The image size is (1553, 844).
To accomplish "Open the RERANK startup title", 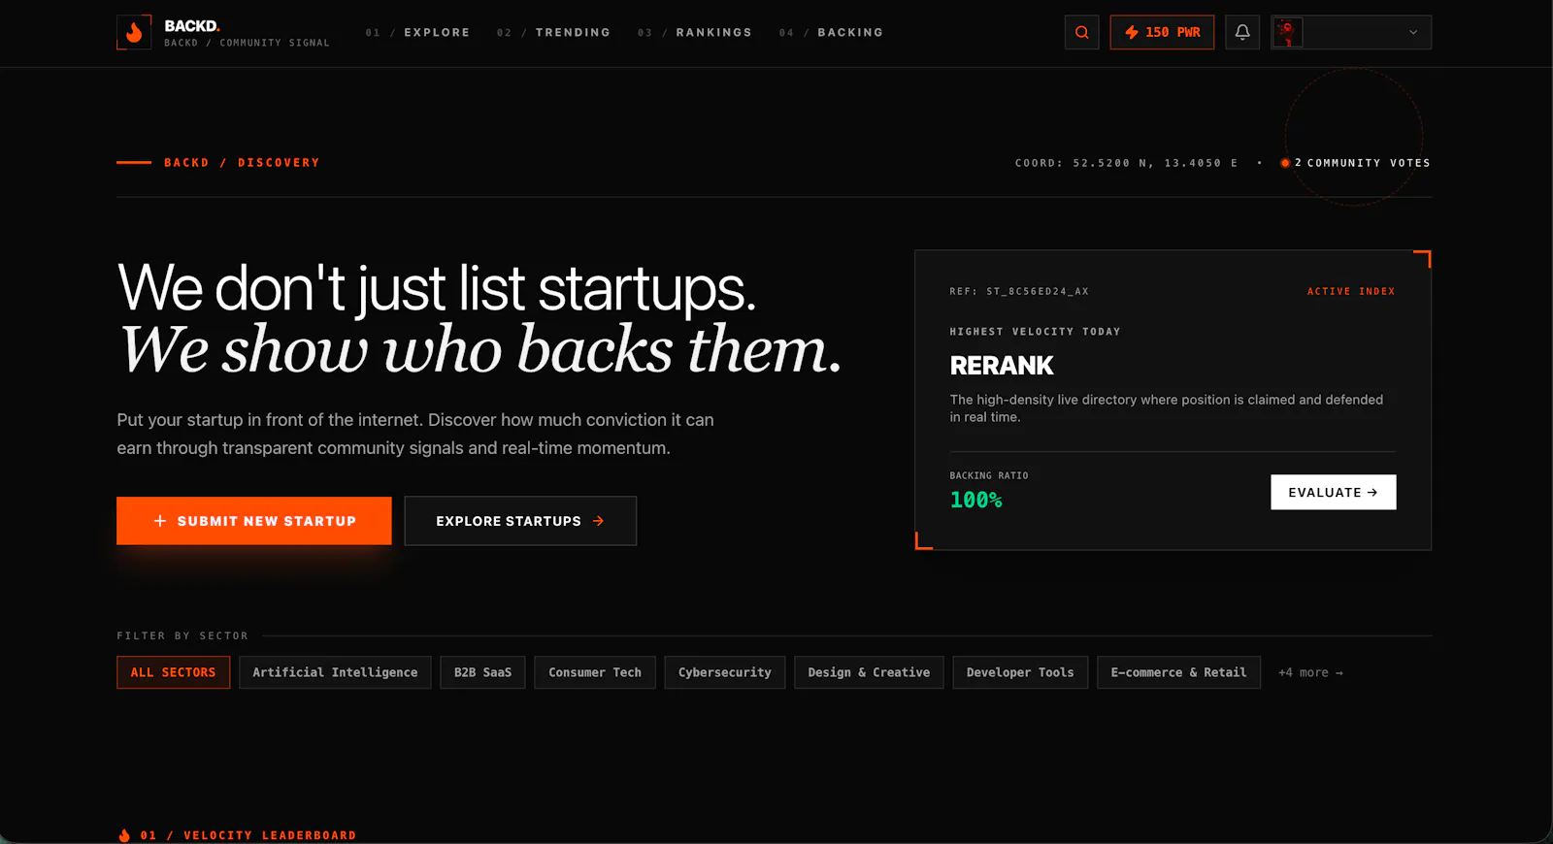I will (x=1002, y=366).
